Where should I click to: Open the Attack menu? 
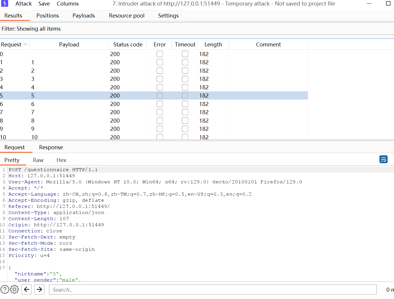pos(24,4)
